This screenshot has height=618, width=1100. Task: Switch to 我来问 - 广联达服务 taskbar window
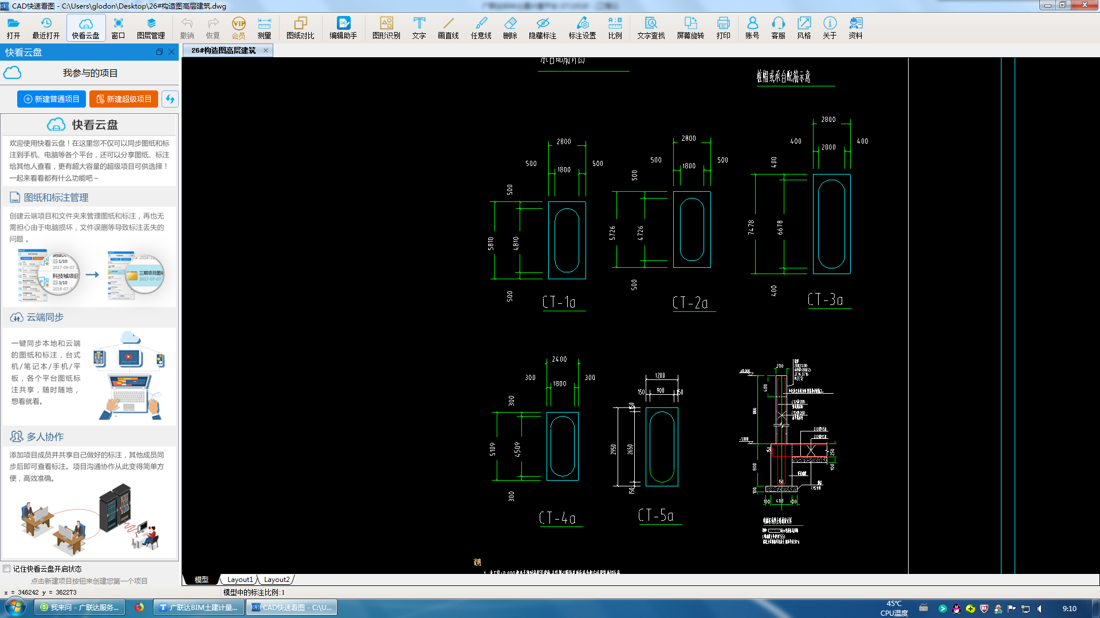coord(80,608)
